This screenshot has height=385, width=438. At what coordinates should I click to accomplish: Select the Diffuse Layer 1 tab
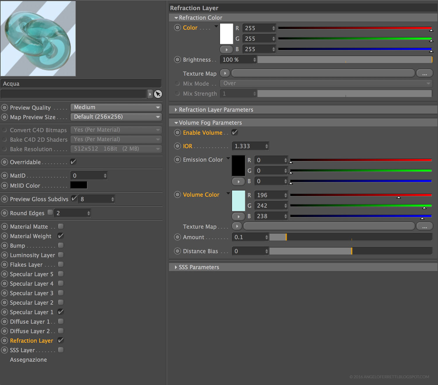(x=30, y=322)
